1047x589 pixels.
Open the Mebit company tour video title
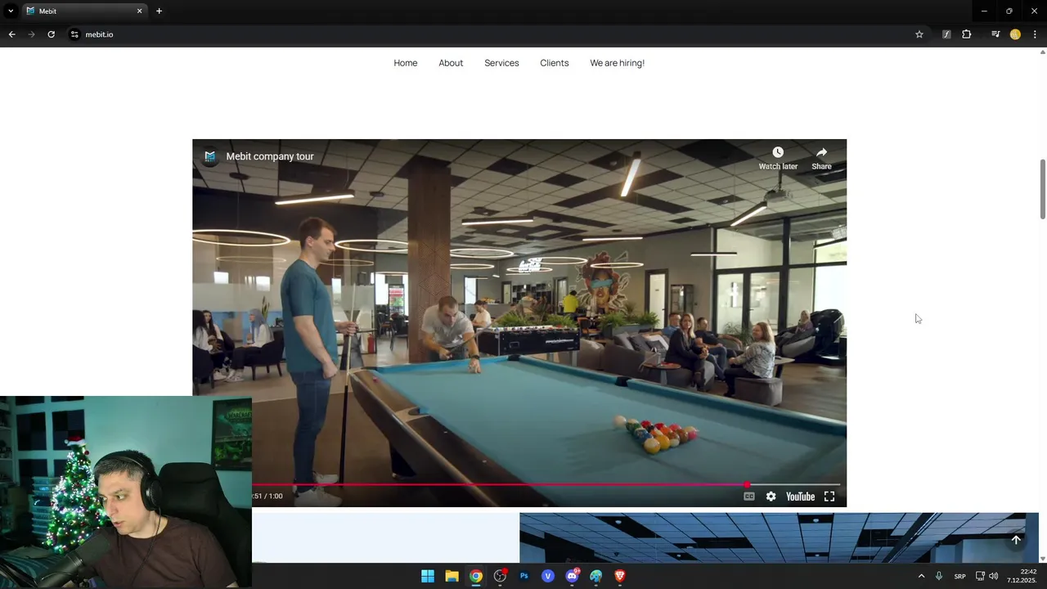pos(270,156)
